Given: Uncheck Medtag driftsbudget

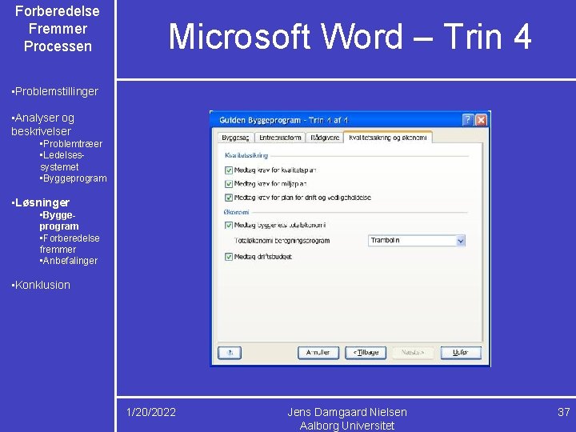Looking at the screenshot, I should click(229, 257).
